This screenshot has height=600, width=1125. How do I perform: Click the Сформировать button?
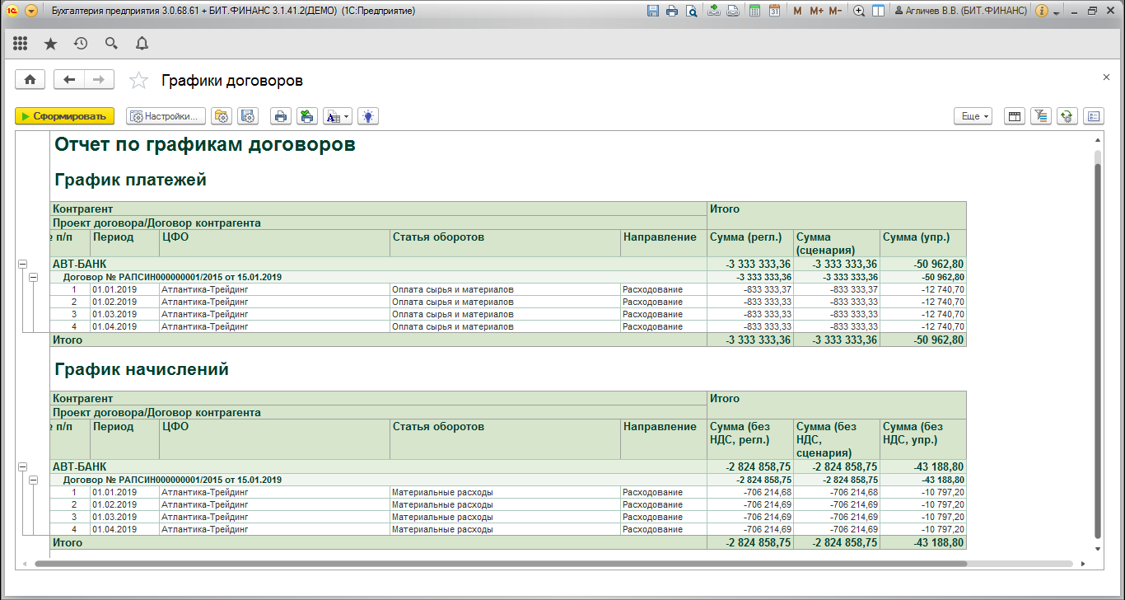tap(64, 116)
